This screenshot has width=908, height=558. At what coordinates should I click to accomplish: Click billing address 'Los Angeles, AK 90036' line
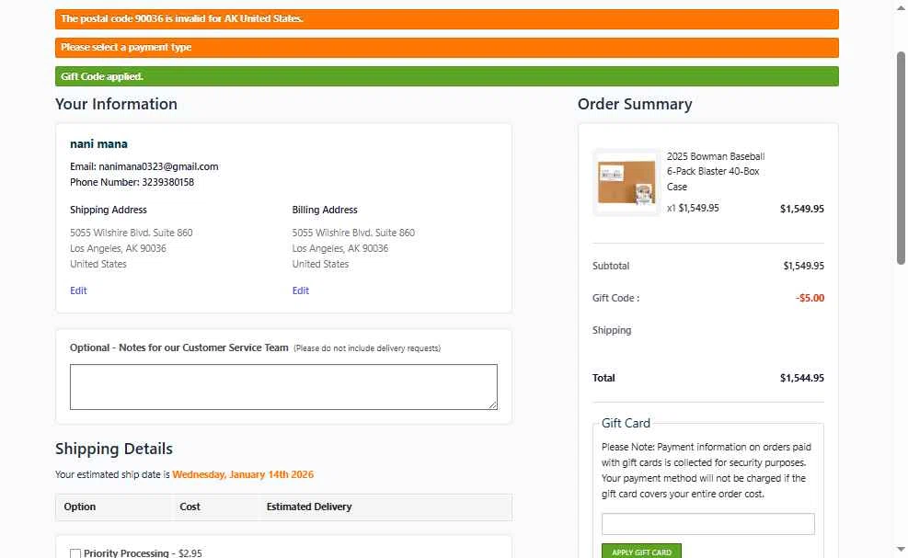click(339, 248)
